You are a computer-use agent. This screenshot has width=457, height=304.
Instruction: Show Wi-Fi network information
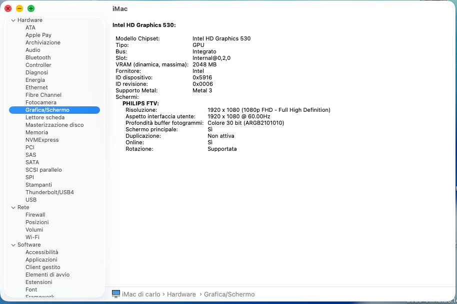32,238
